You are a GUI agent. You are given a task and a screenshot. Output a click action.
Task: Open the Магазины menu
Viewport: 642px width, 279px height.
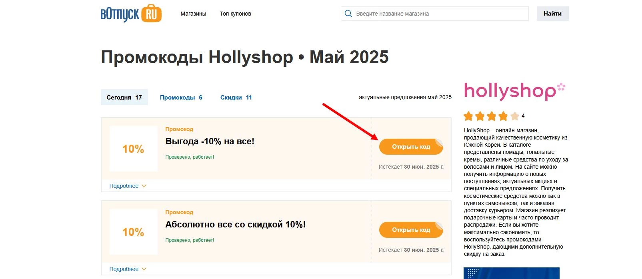tap(193, 13)
